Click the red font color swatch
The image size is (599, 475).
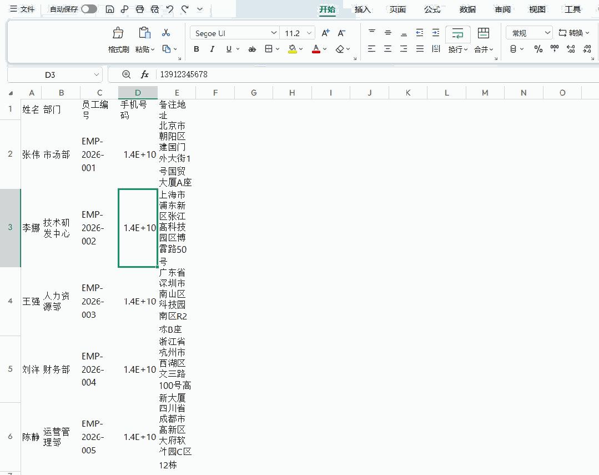click(316, 49)
